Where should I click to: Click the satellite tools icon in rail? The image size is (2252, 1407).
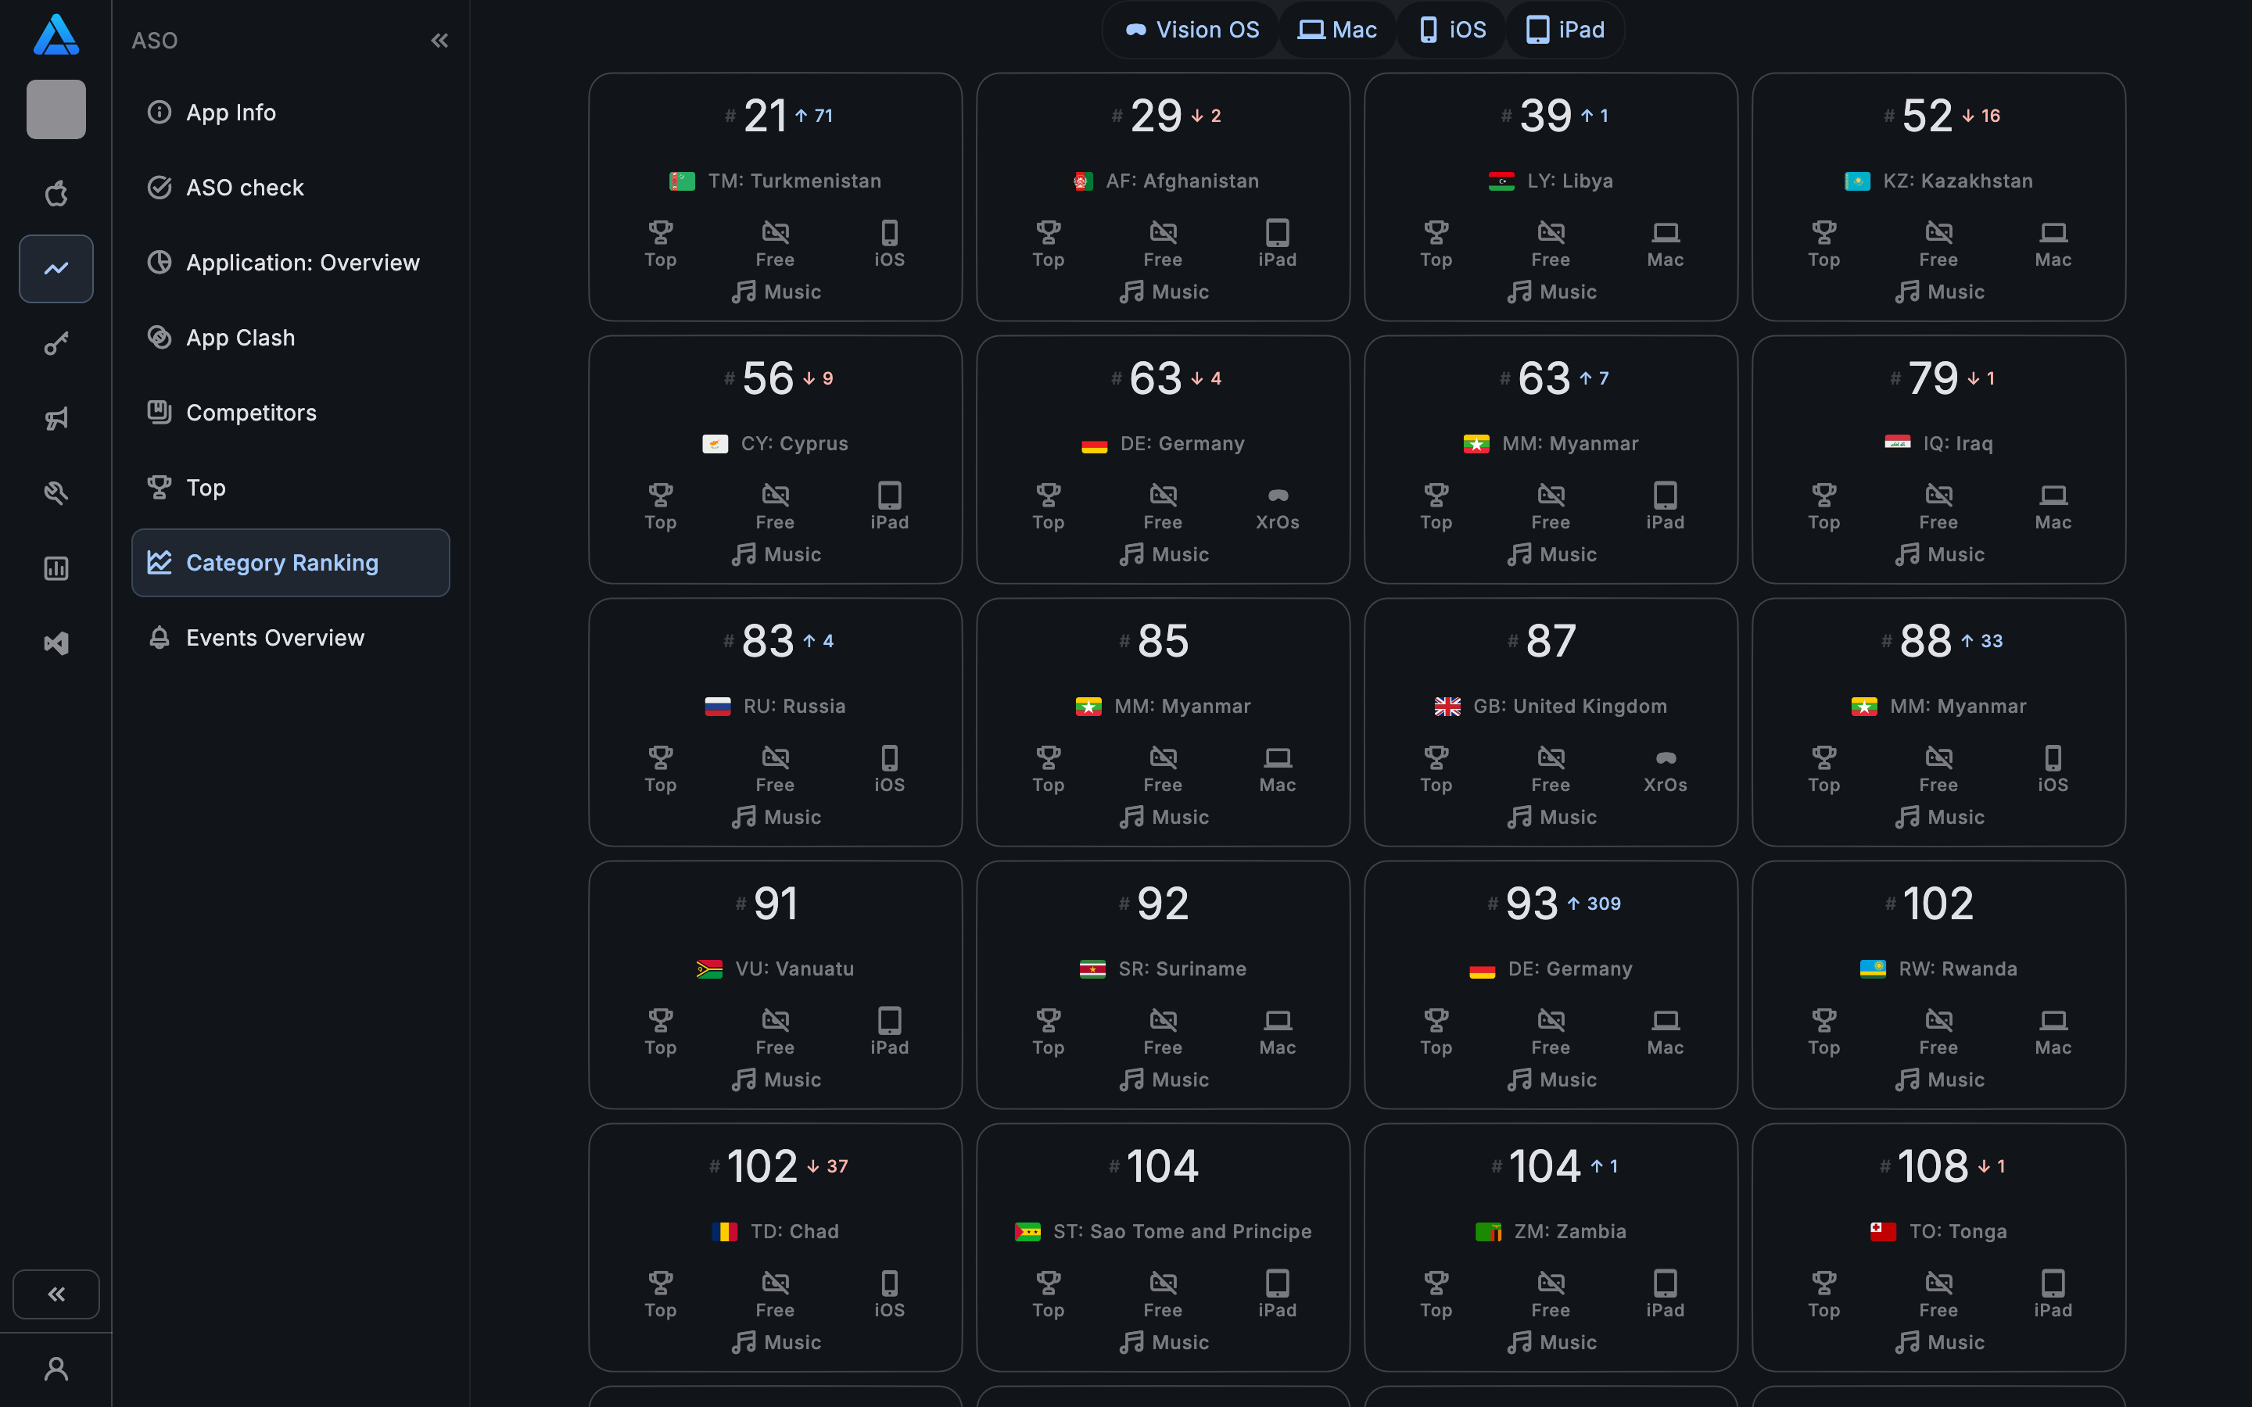point(56,493)
